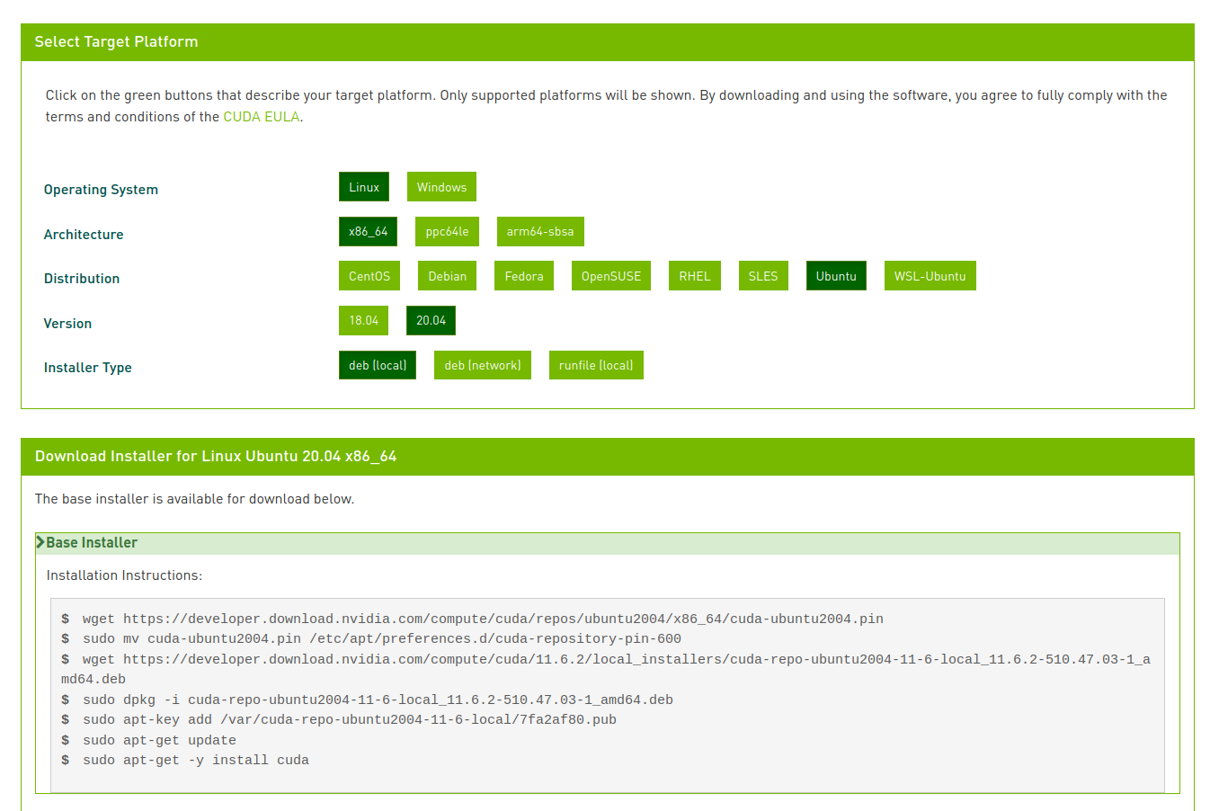
Task: Pick the SLES distribution
Action: tap(763, 276)
